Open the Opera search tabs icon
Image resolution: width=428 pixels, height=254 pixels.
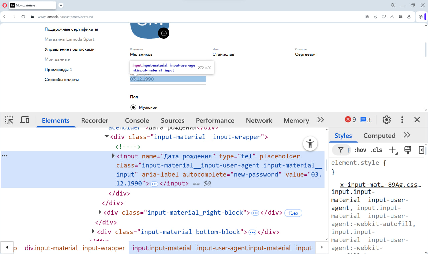pos(393,5)
